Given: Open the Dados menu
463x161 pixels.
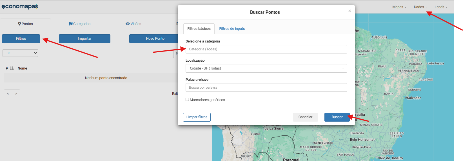Looking at the screenshot, I should (x=420, y=7).
